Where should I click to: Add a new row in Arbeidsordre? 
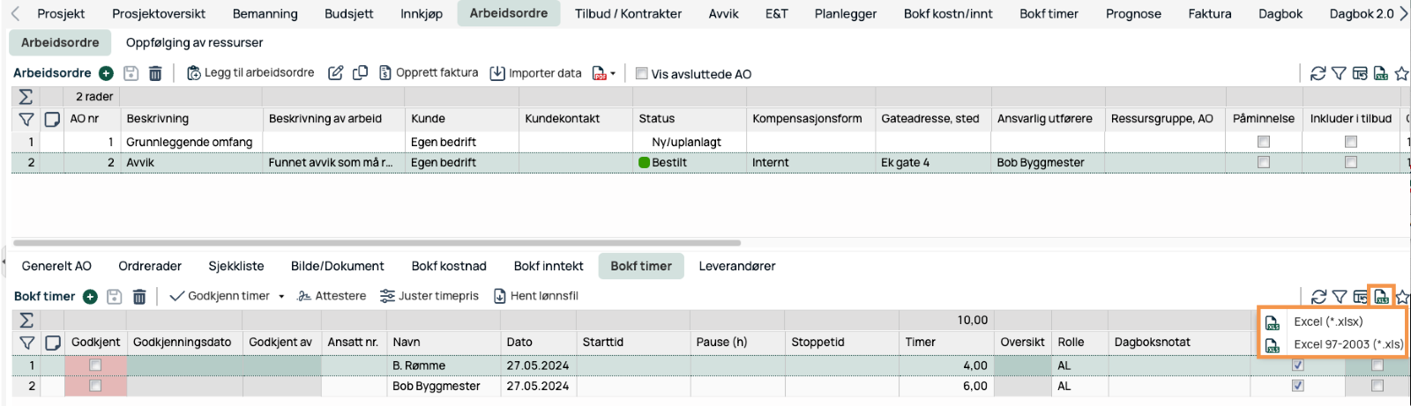click(x=106, y=73)
